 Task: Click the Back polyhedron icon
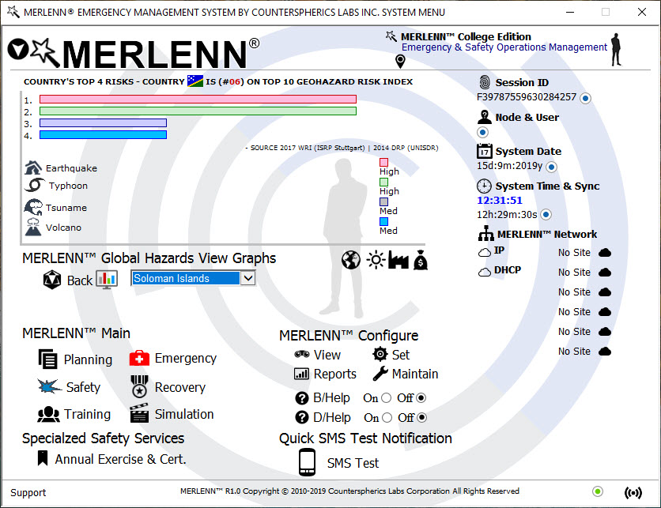coord(52,280)
